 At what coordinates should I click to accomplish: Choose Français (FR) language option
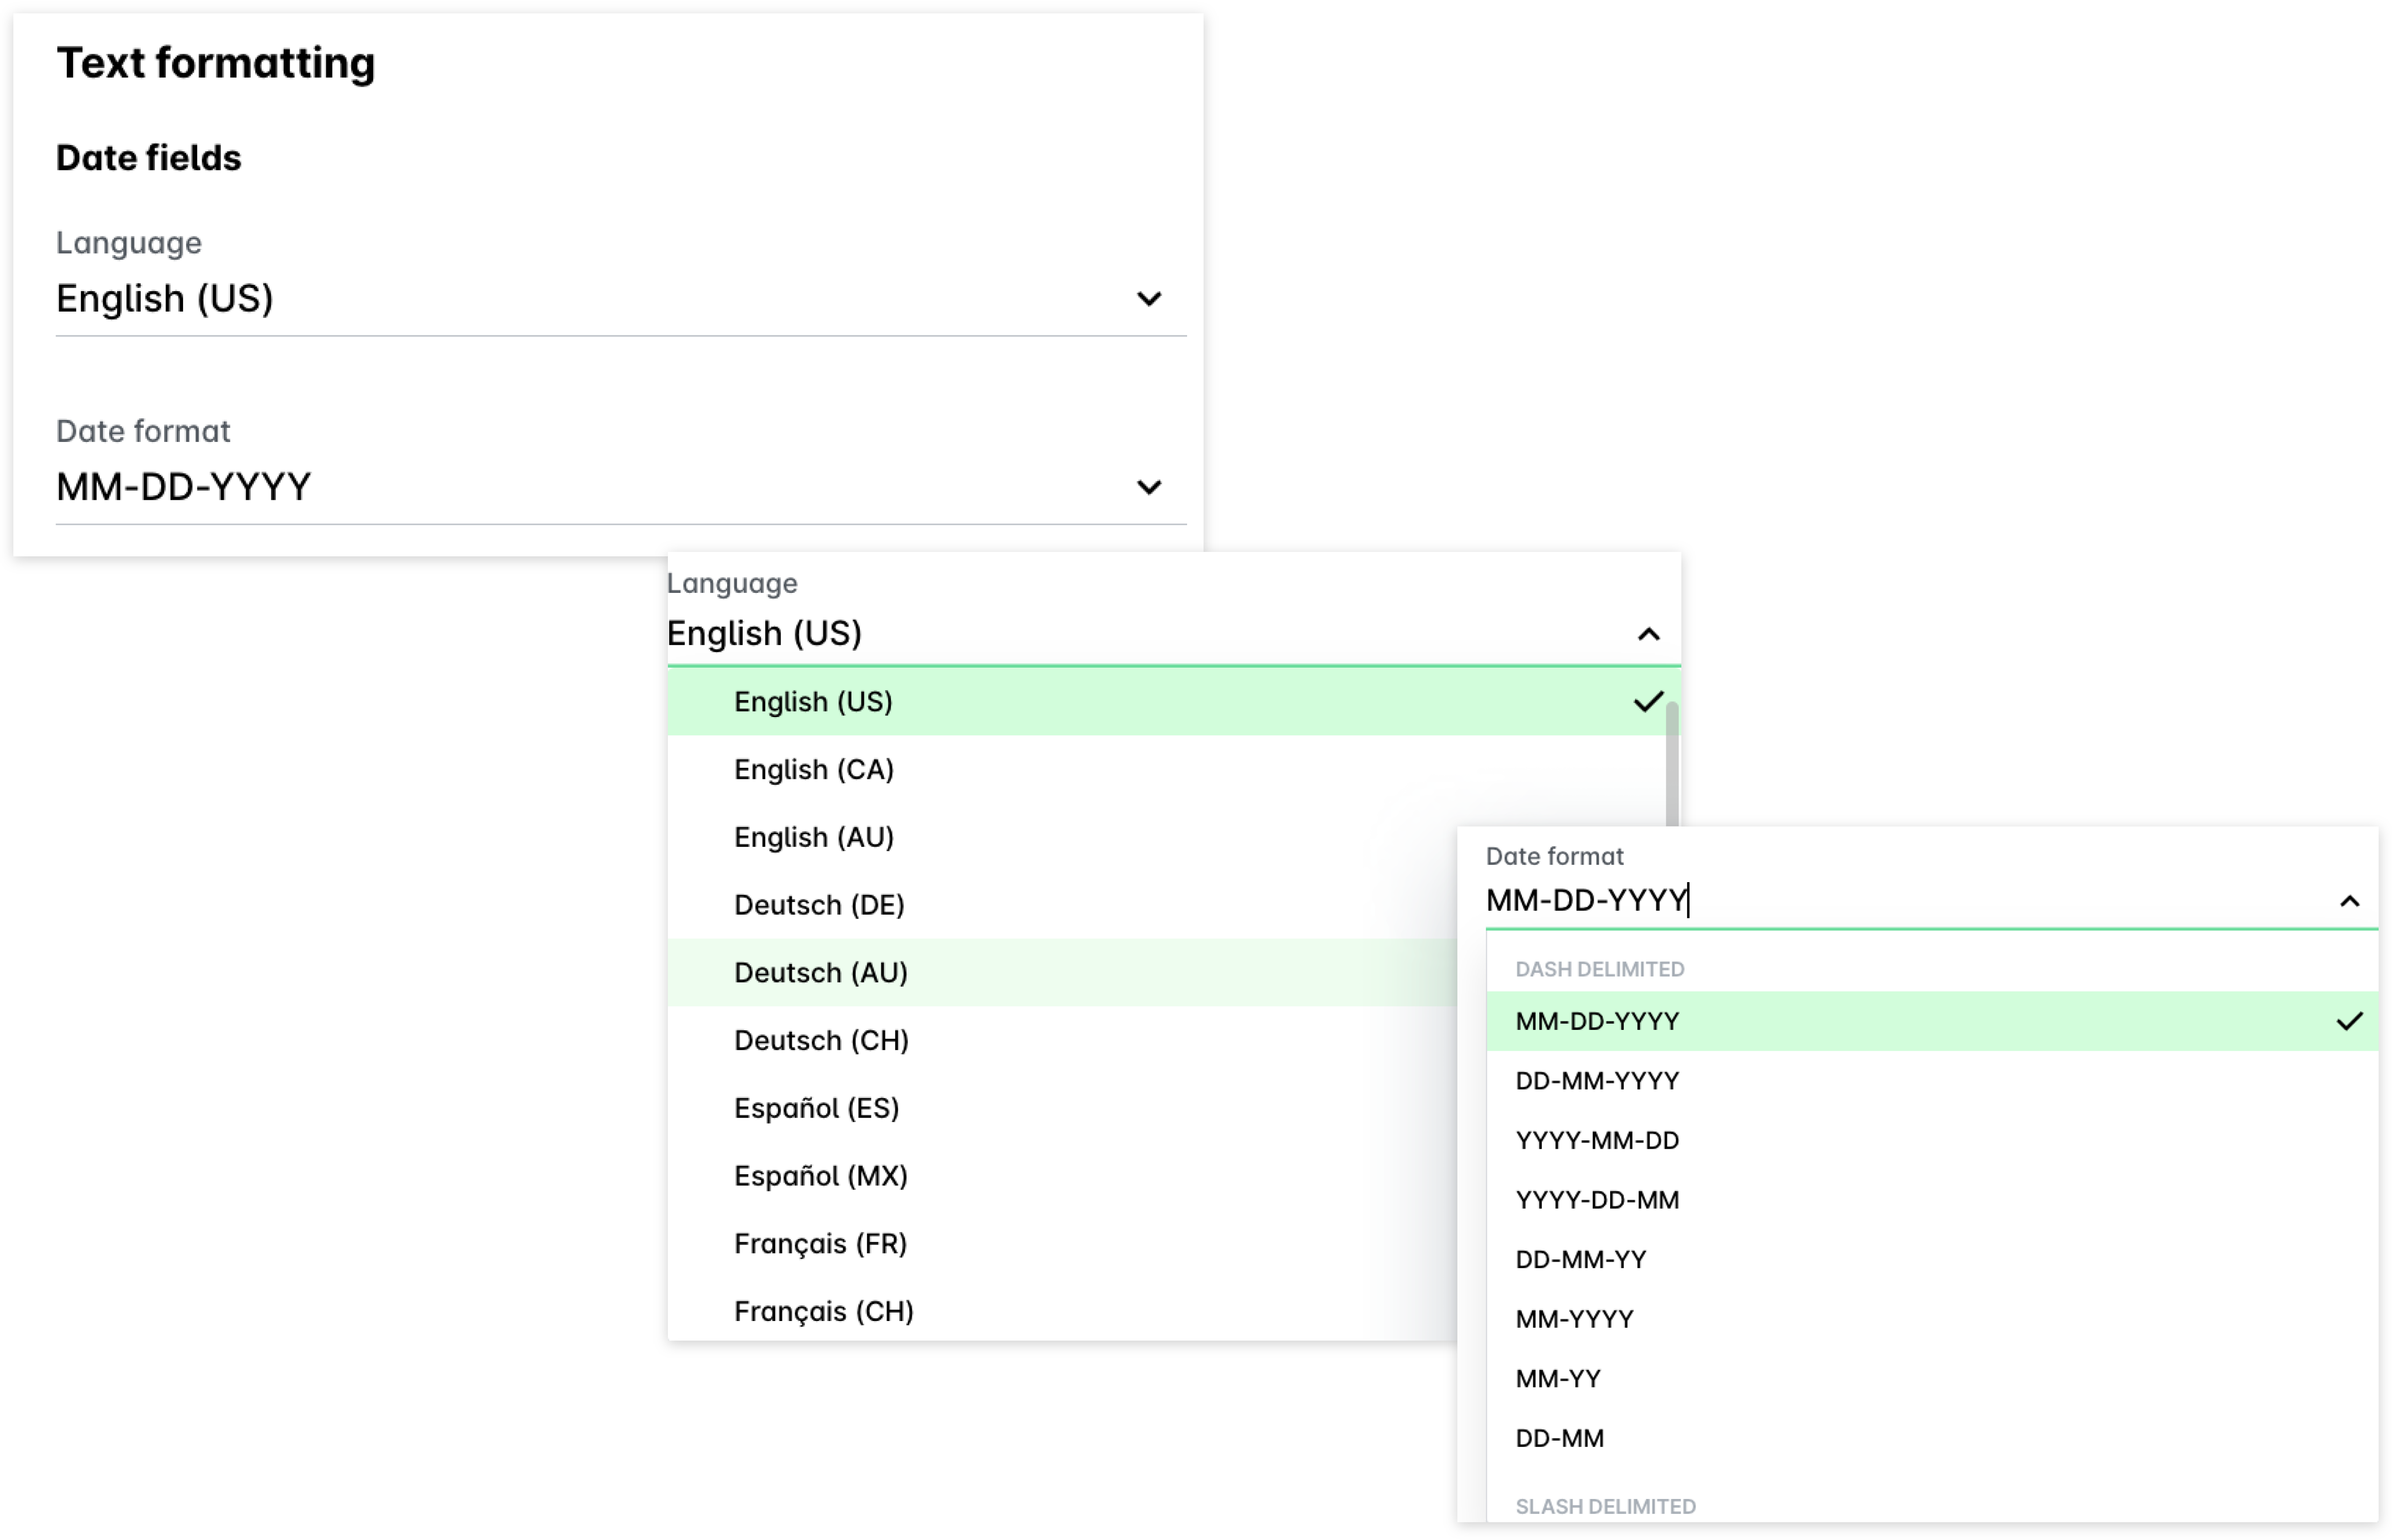[1062, 1244]
